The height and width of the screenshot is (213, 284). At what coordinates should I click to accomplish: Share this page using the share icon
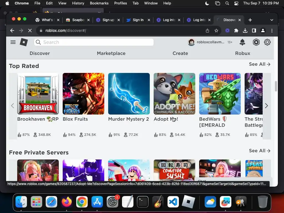click(207, 31)
